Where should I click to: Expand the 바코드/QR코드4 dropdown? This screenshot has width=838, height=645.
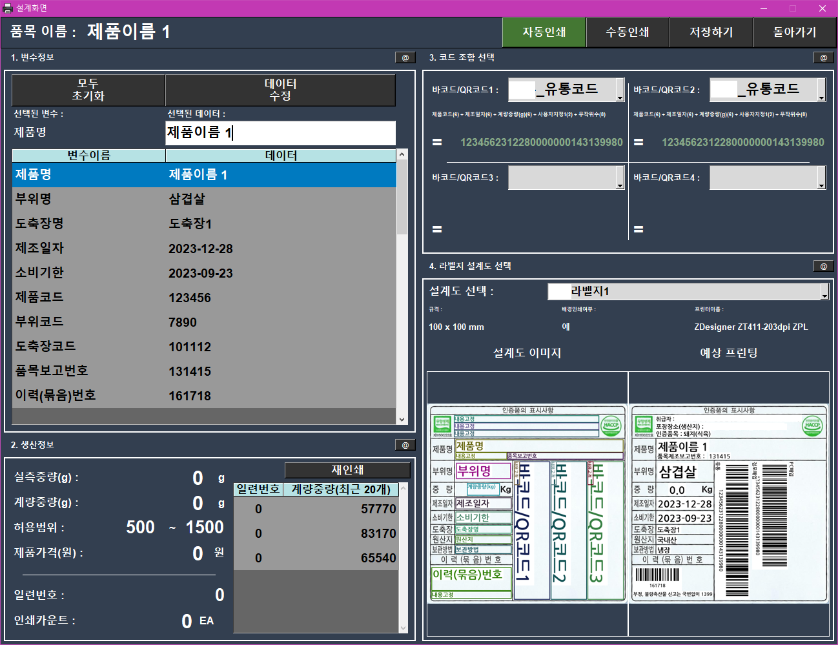coord(821,178)
